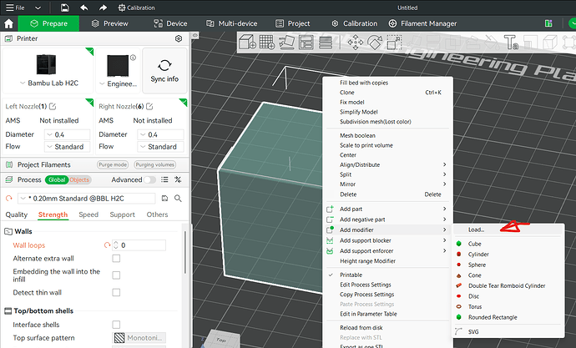Select the Move tool
The width and height of the screenshot is (576, 348).
tap(356, 43)
